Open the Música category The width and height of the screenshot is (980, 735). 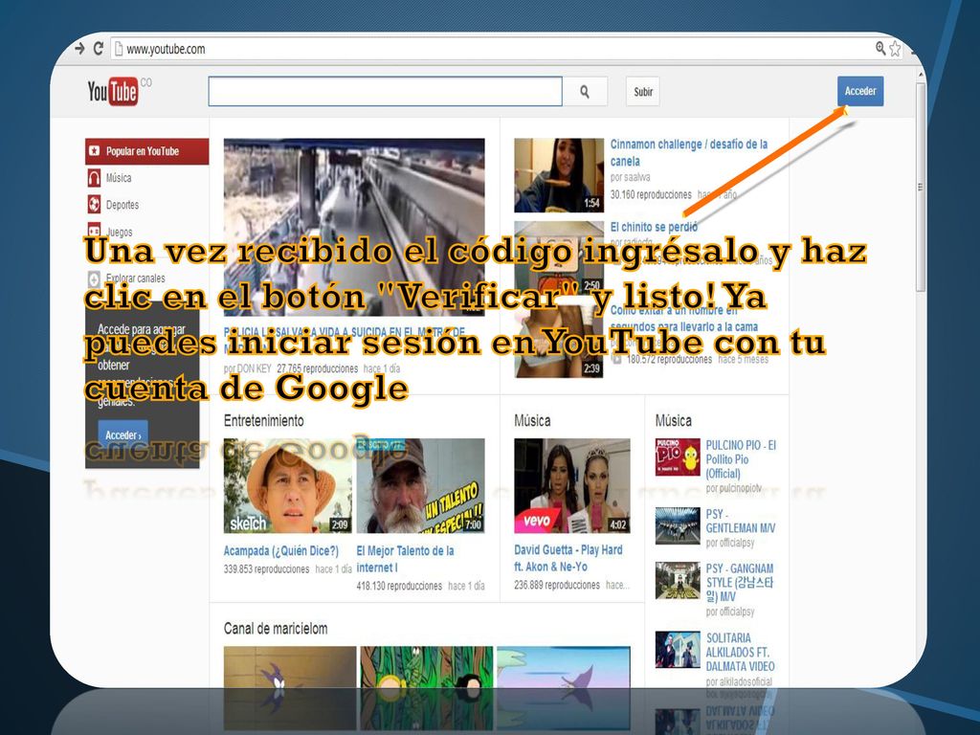(119, 178)
